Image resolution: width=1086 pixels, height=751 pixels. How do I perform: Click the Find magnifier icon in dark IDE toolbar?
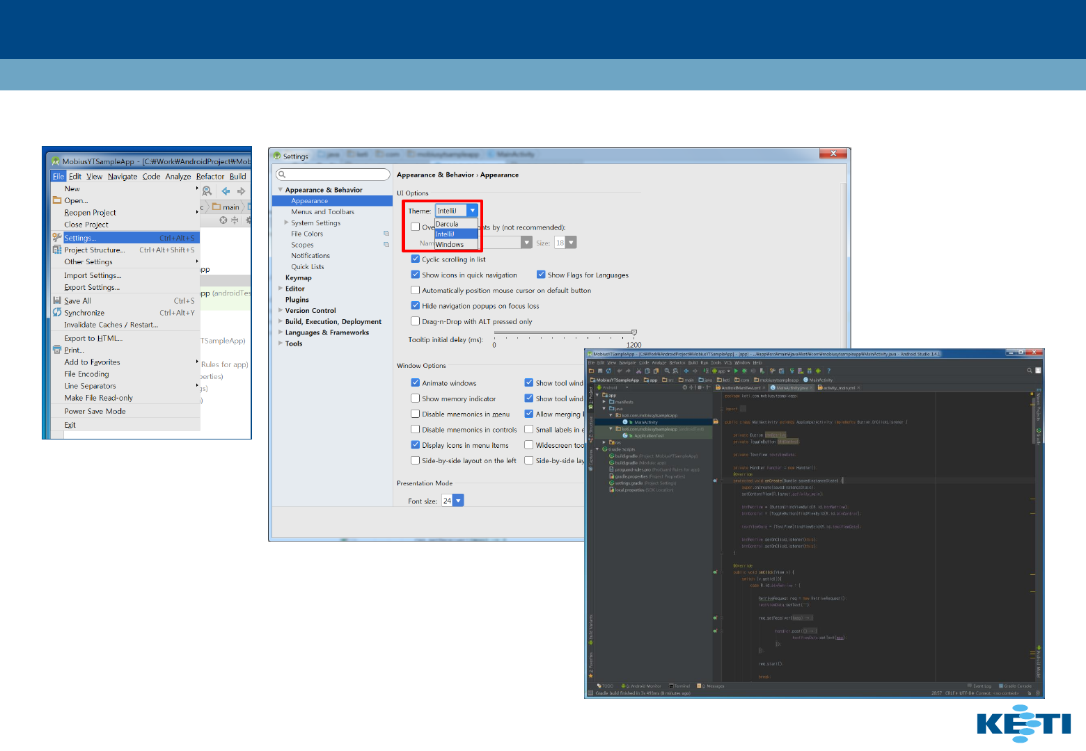666,371
